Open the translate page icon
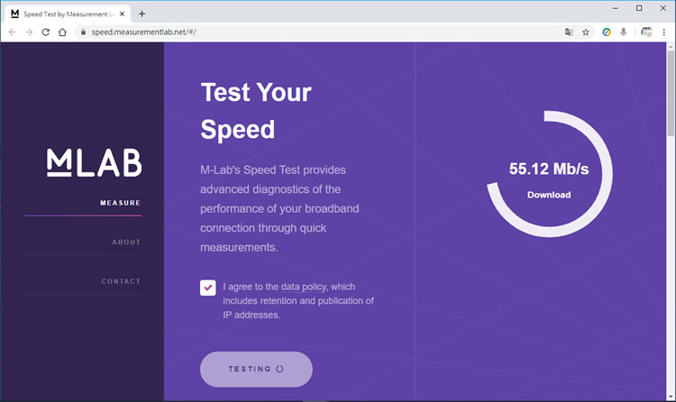The width and height of the screenshot is (676, 402). [569, 32]
